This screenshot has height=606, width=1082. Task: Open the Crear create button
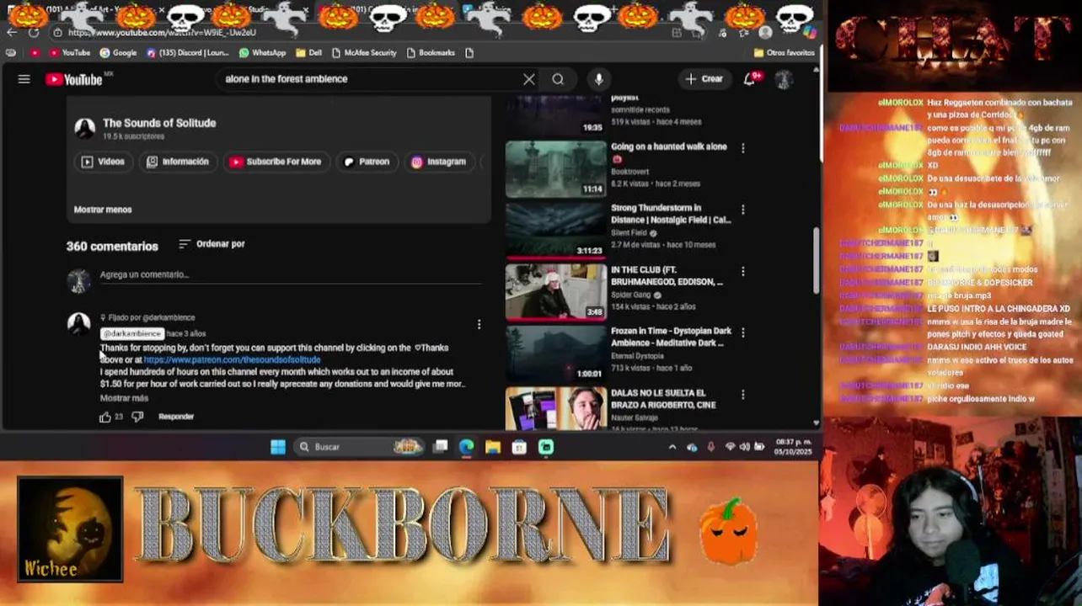[704, 79]
